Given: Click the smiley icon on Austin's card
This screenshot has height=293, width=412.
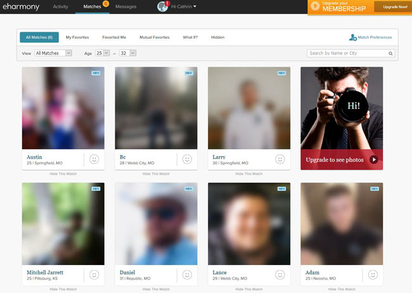Looking at the screenshot, I should 94,159.
